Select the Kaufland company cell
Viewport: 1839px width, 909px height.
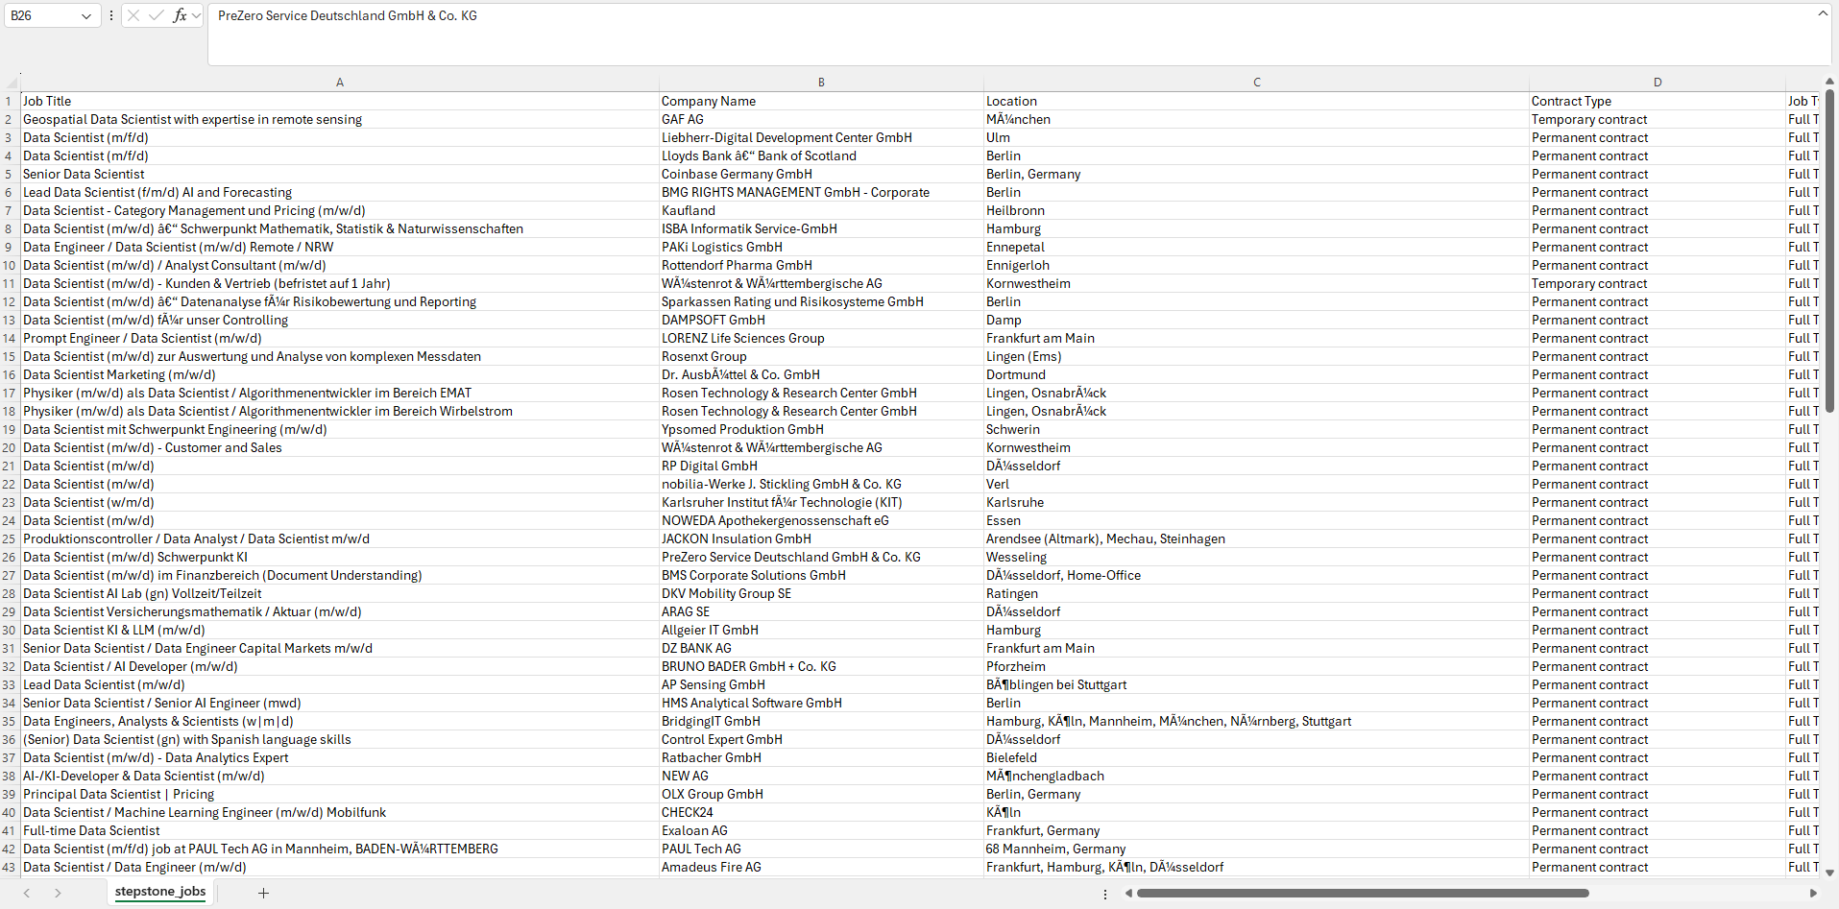(x=821, y=210)
